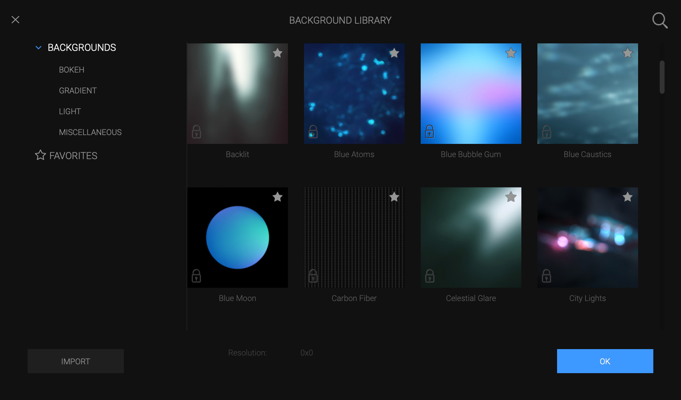Favorite the Blue Atoms background star

[394, 53]
